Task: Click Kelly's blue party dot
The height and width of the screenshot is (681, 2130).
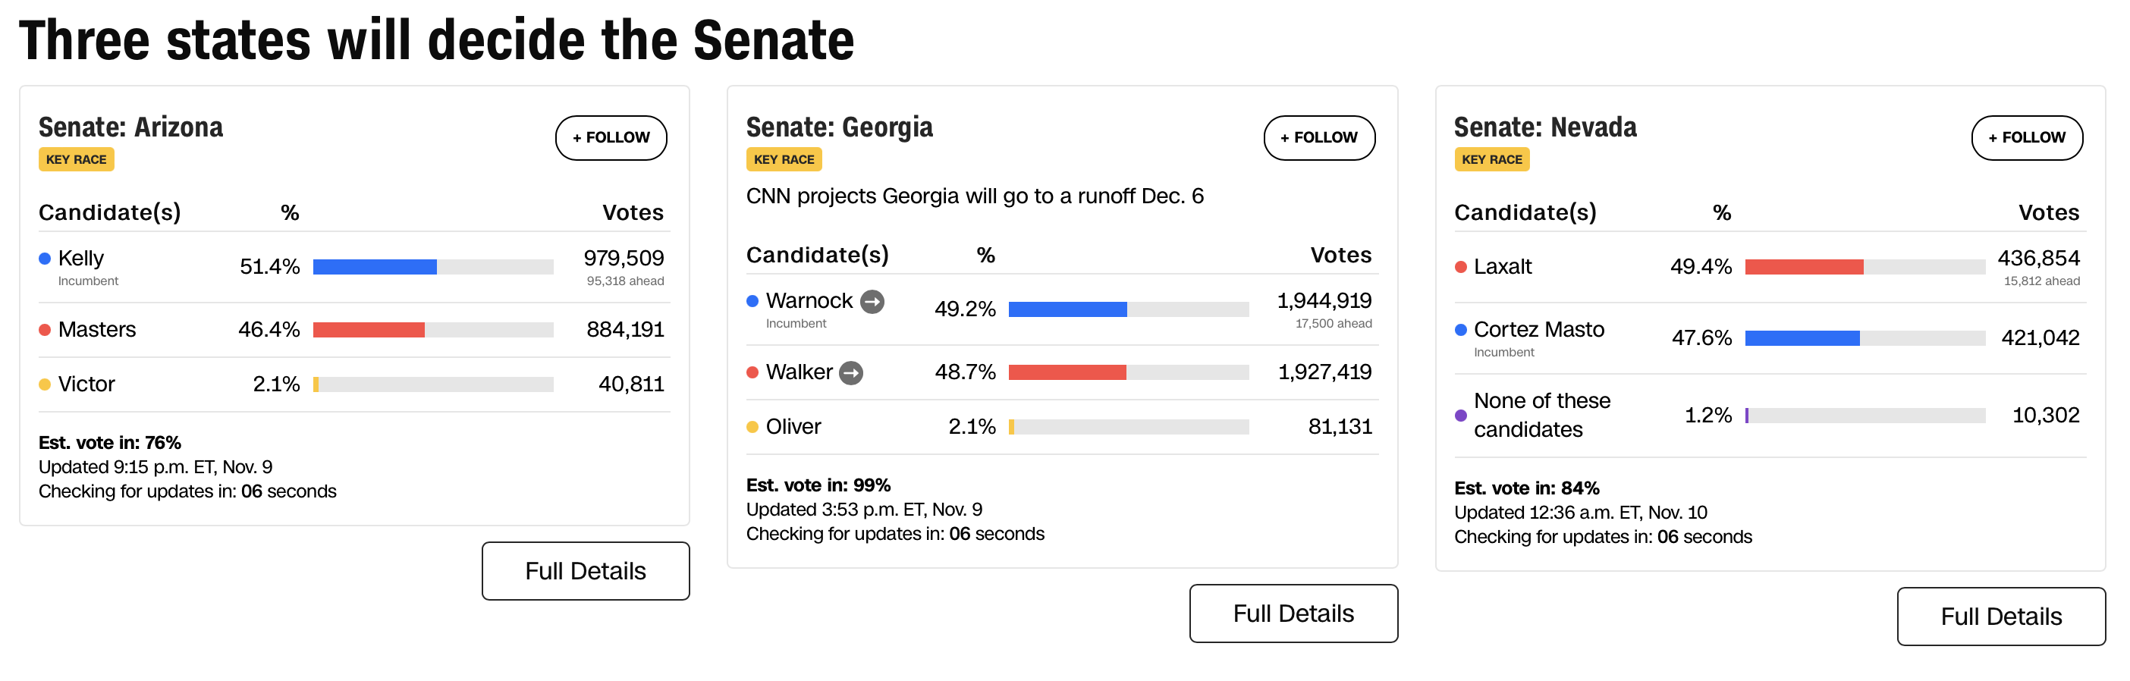Action: 45,259
